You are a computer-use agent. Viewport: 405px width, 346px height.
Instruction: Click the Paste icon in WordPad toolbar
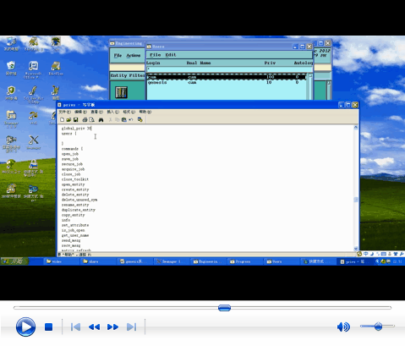[123, 120]
